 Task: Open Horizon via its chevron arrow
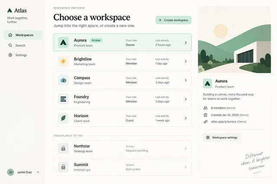tap(186, 118)
